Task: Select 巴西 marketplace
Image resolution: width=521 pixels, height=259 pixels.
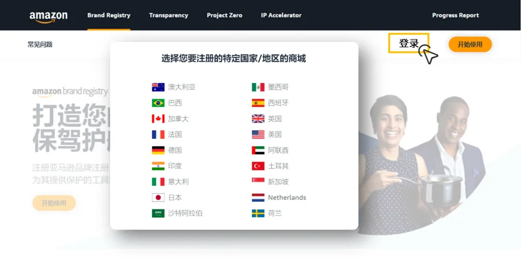Action: 175,103
